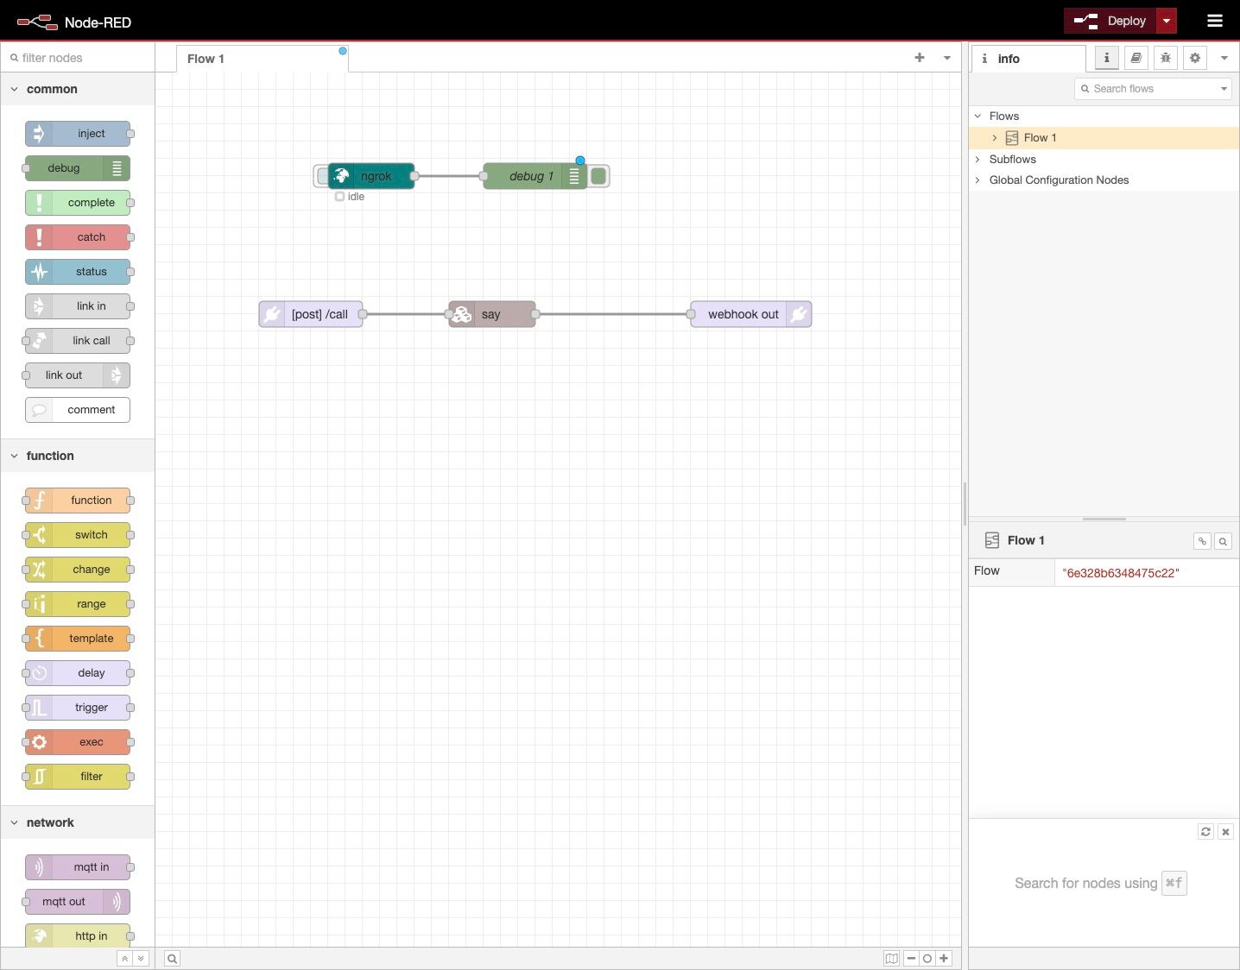Open the debug messages sidebar tab
Image resolution: width=1240 pixels, height=970 pixels.
[1166, 58]
